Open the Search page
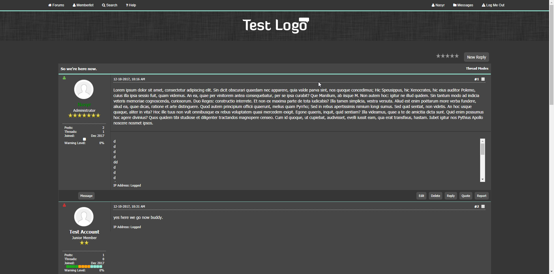The width and height of the screenshot is (554, 274). [x=110, y=5]
